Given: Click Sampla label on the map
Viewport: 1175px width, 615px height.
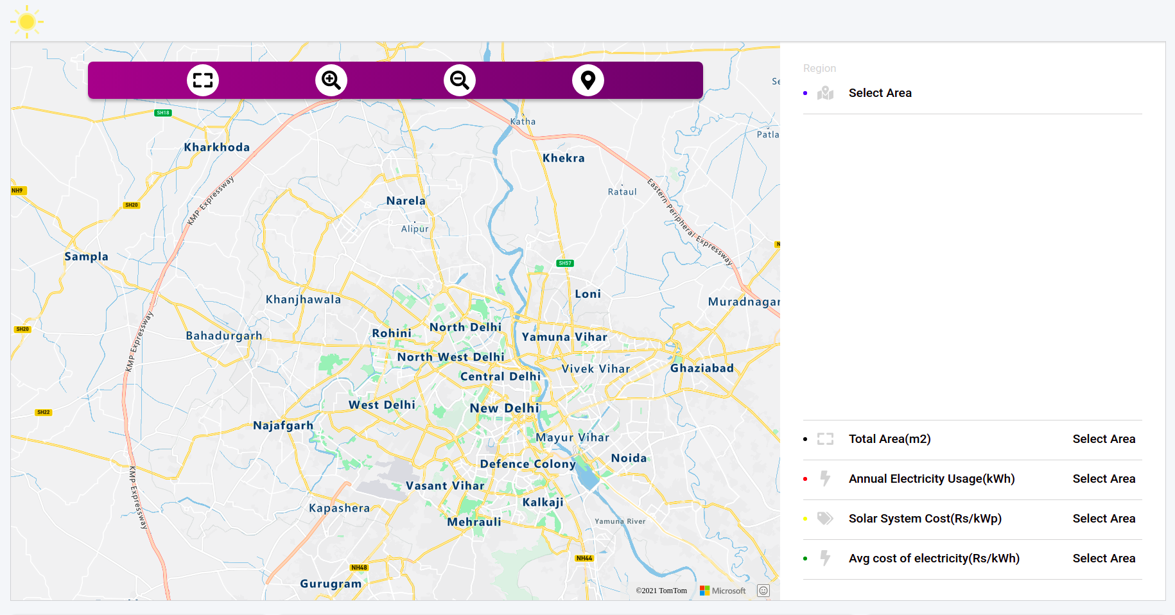Looking at the screenshot, I should click(86, 257).
